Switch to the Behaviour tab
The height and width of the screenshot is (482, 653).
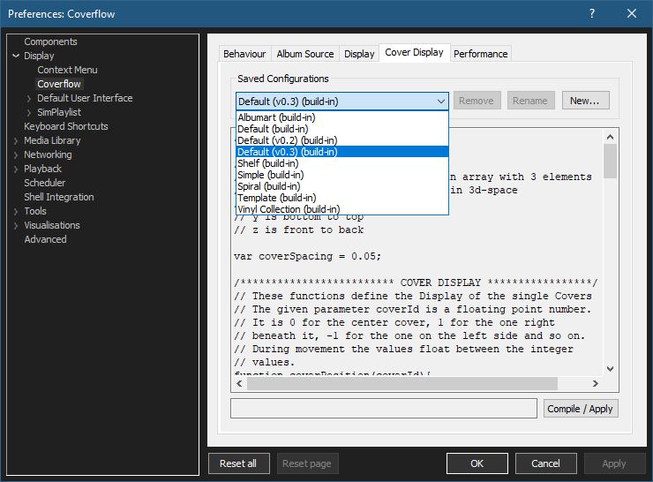pos(244,54)
